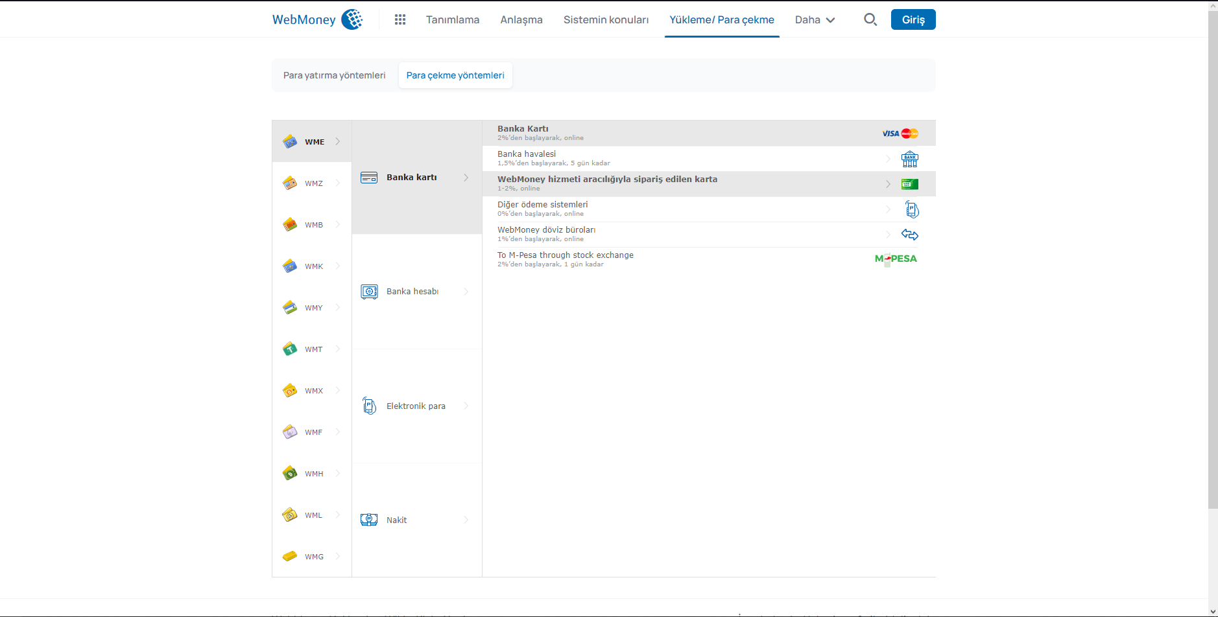Screen dimensions: 1218x617
Task: Click the exchange arrows icon
Action: pos(910,235)
